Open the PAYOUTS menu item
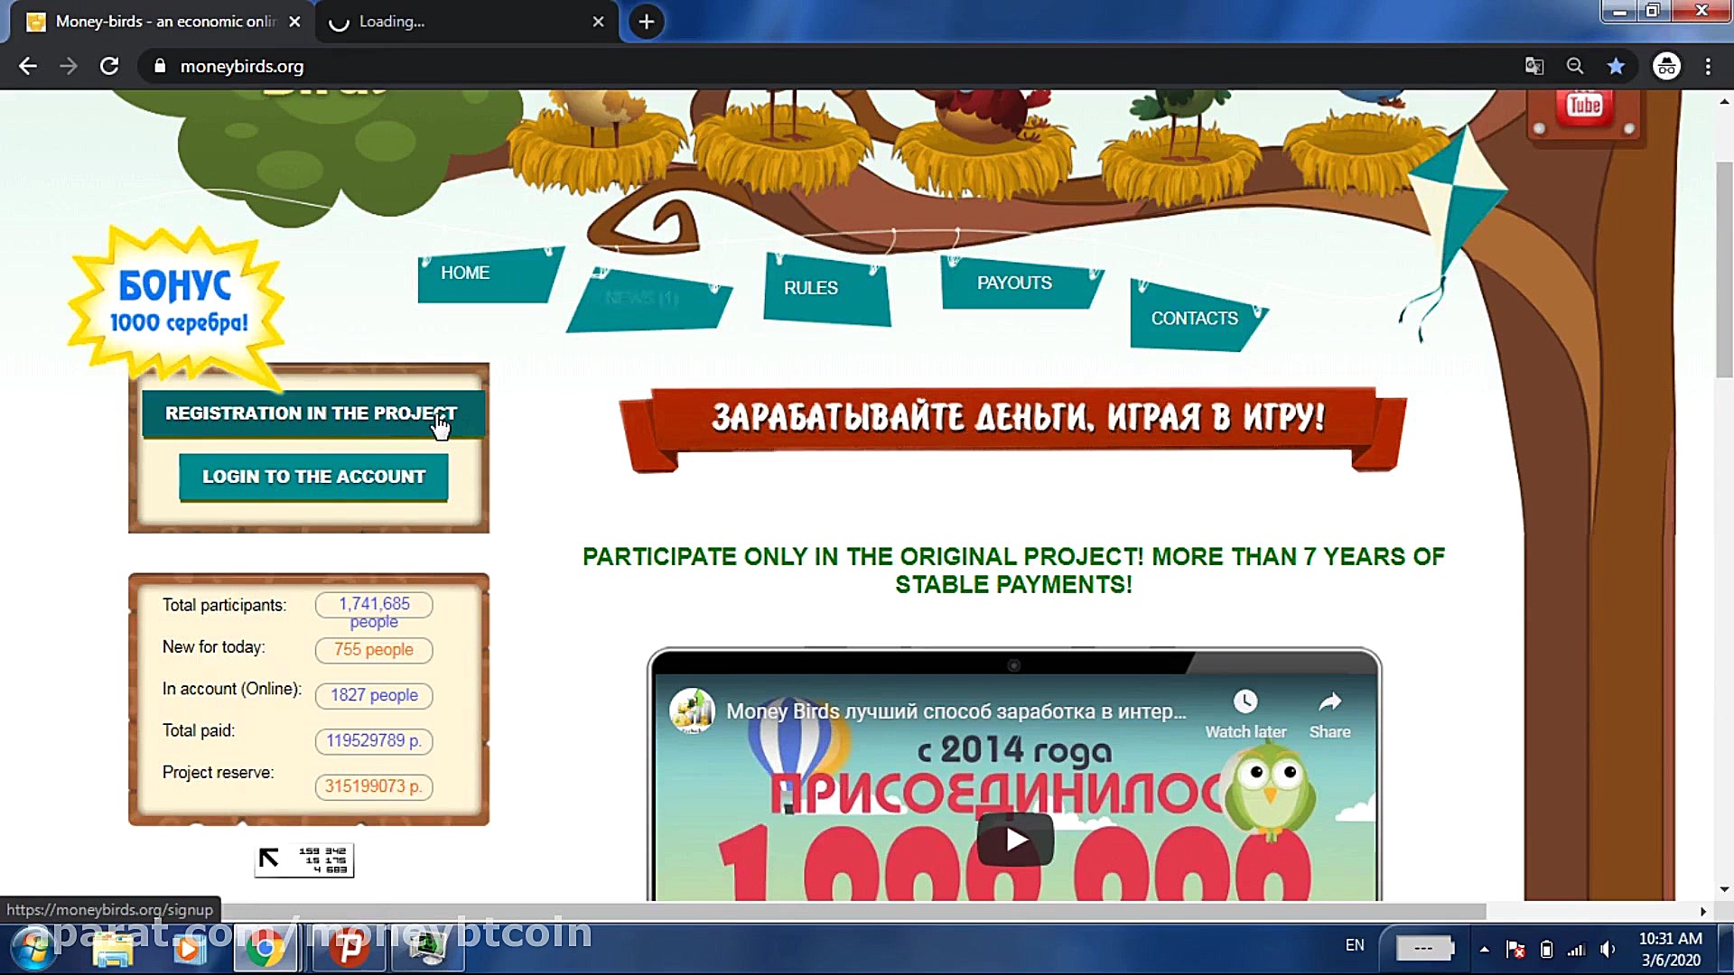1734x975 pixels. tap(1014, 283)
